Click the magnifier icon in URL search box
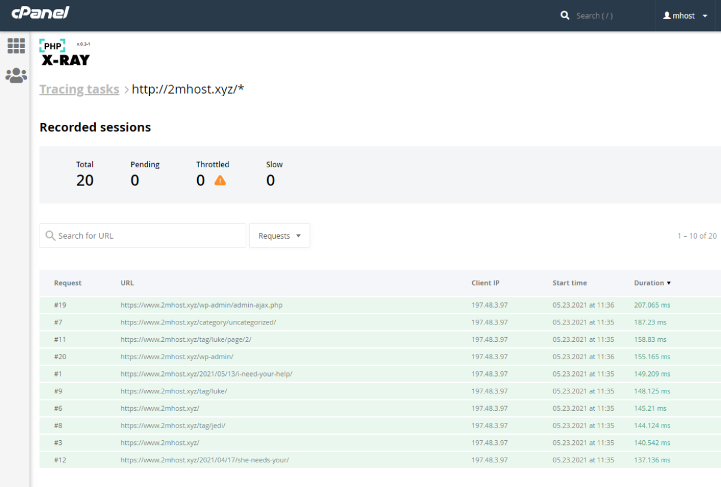Image resolution: width=721 pixels, height=487 pixels. [x=50, y=236]
